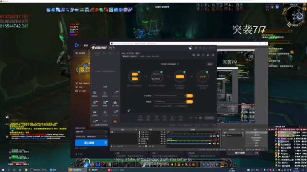Click the top highlighted button in controls dock

[256, 133]
